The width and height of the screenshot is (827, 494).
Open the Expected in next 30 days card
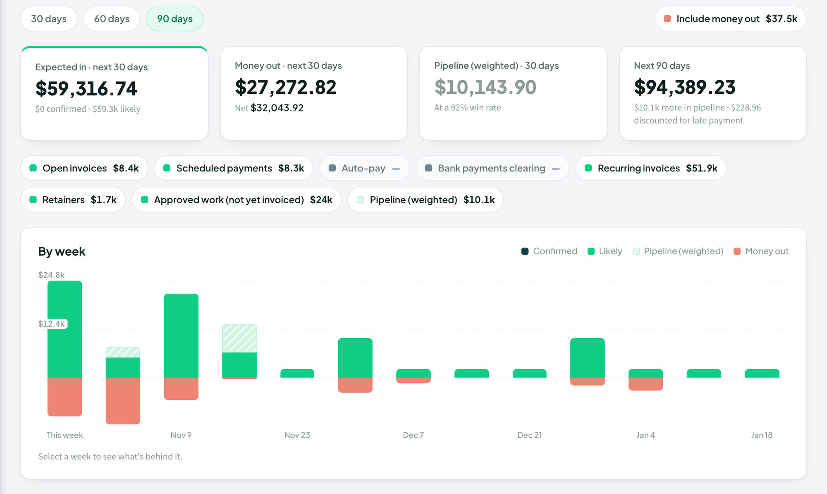114,93
